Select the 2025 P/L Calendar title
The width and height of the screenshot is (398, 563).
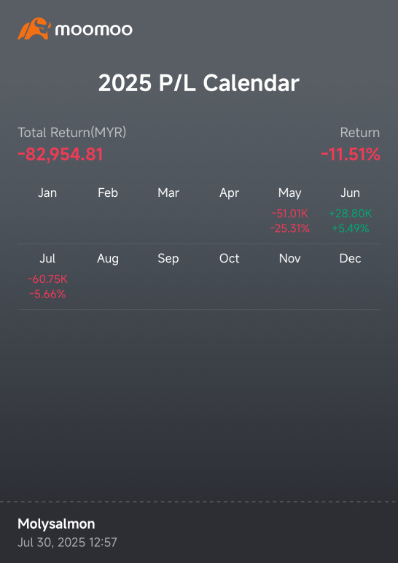199,83
